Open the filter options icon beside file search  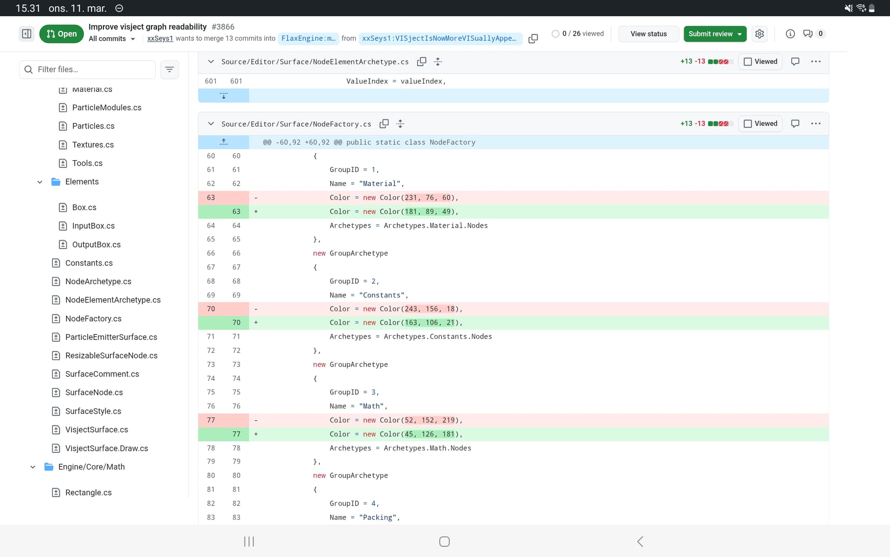pos(170,70)
